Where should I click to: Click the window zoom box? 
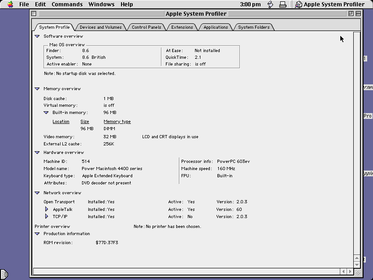[351, 13]
